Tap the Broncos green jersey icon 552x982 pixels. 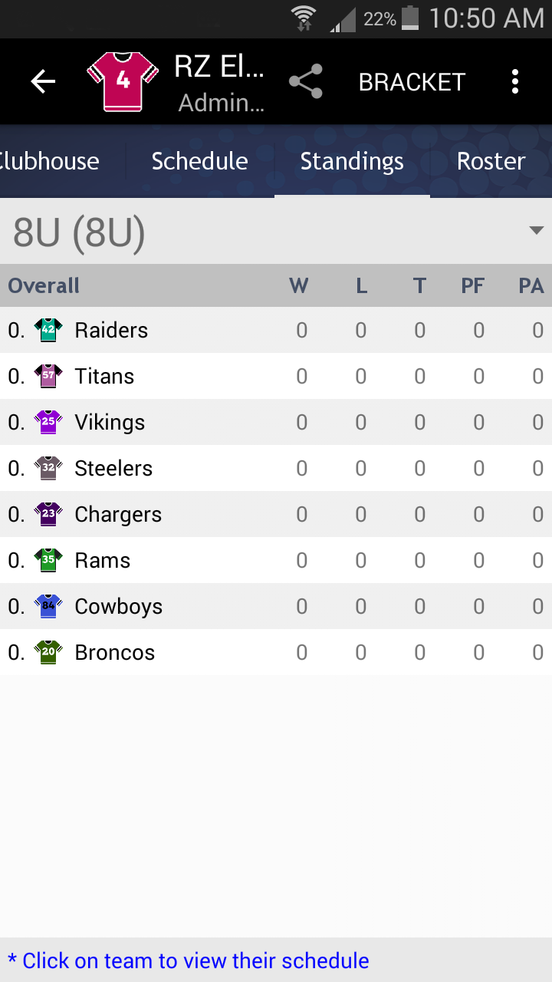coord(48,652)
